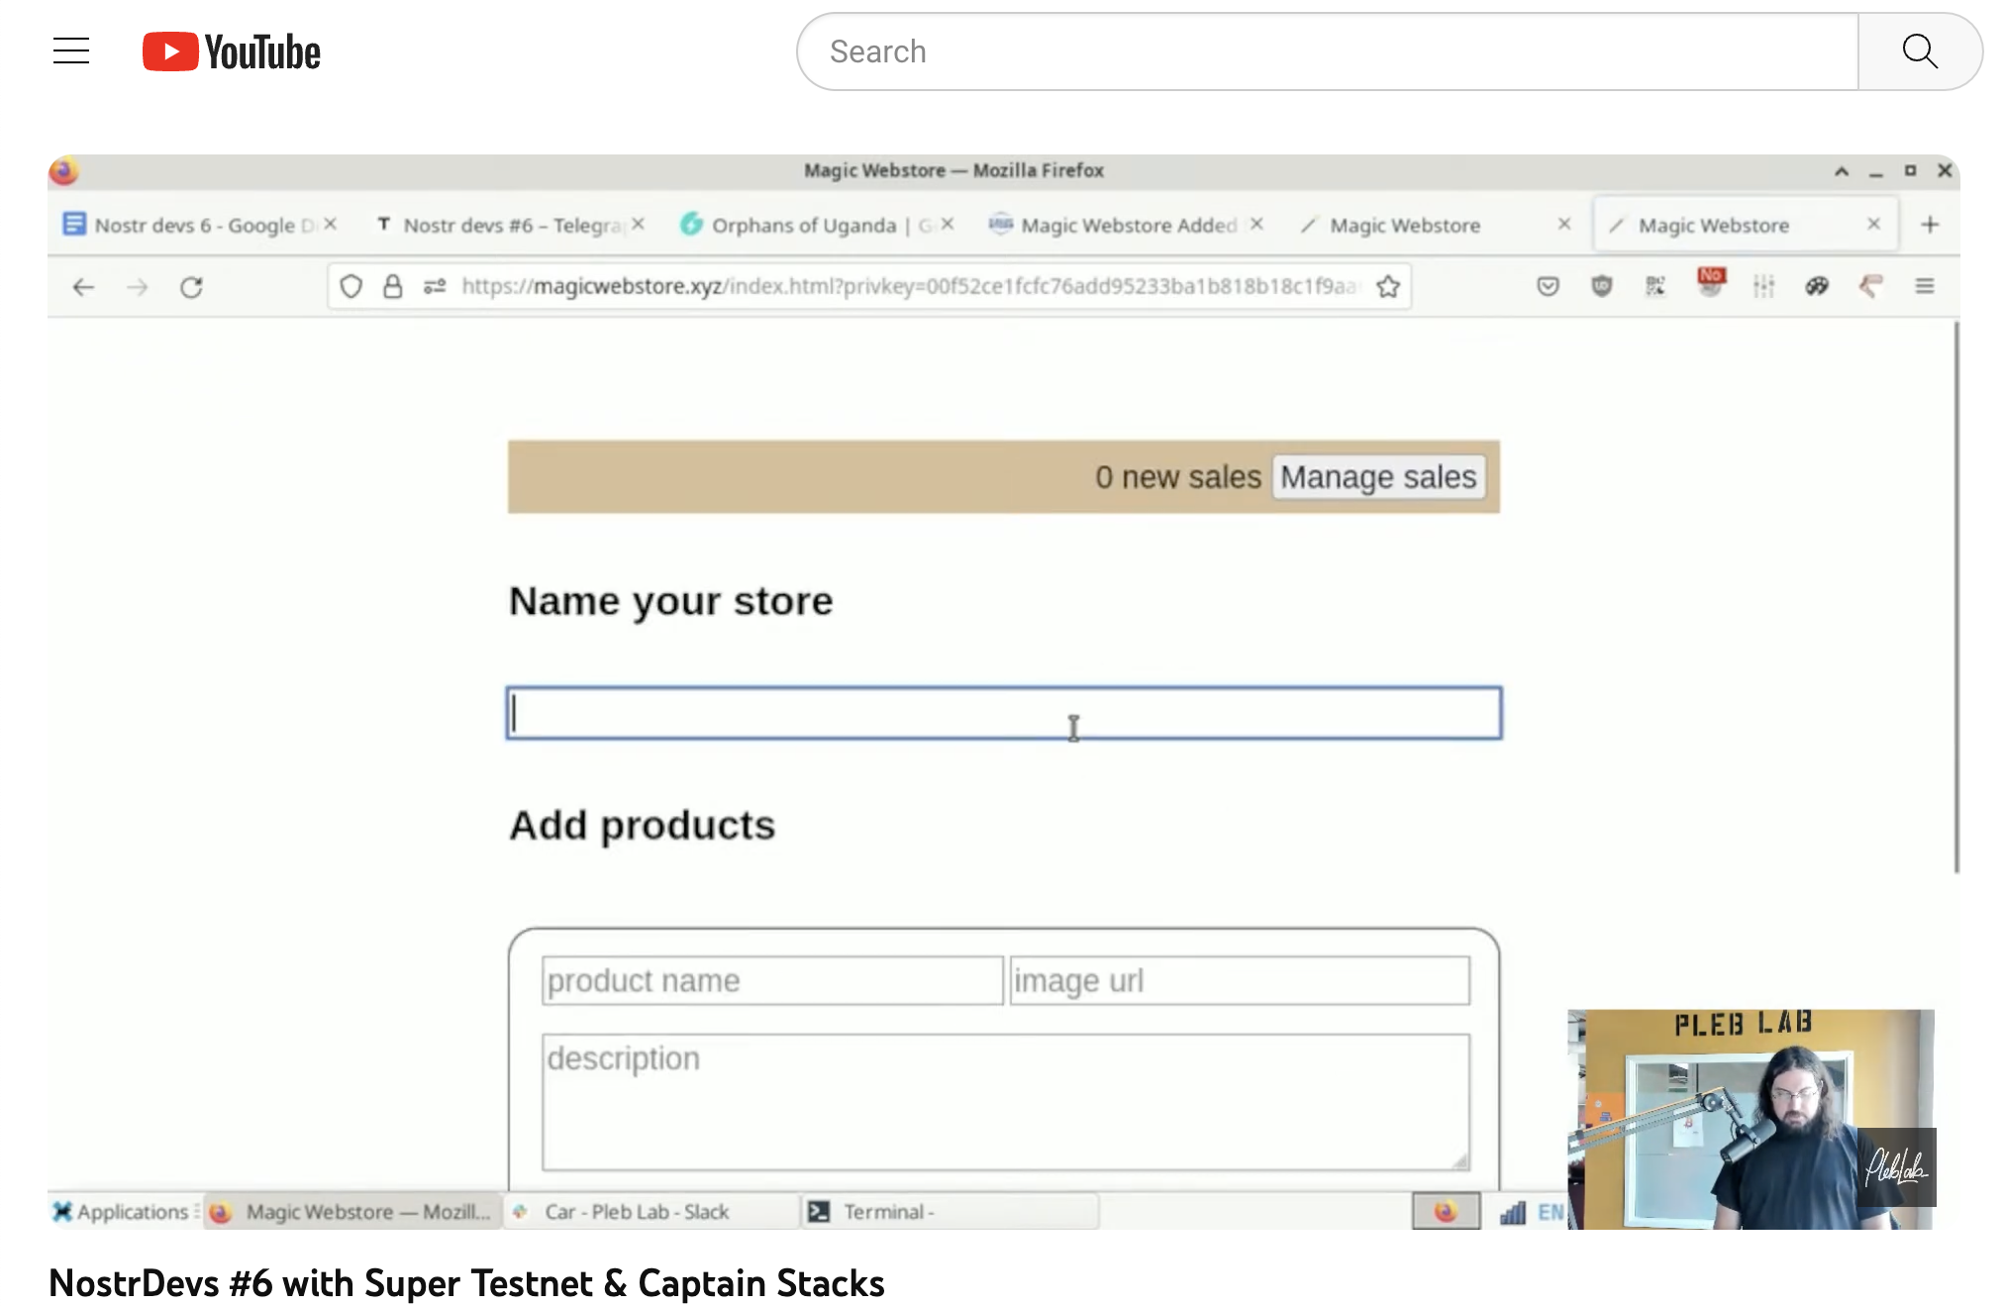This screenshot has width=2004, height=1307.
Task: Click the product name field
Action: (771, 980)
